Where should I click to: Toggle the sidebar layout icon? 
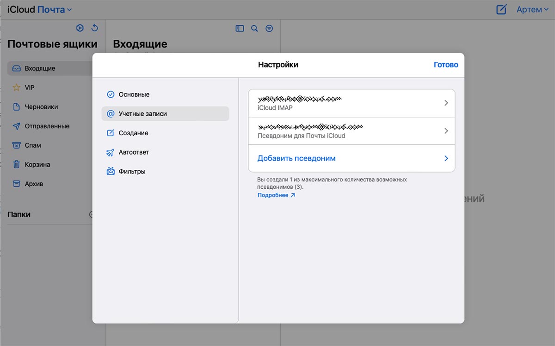(x=240, y=29)
